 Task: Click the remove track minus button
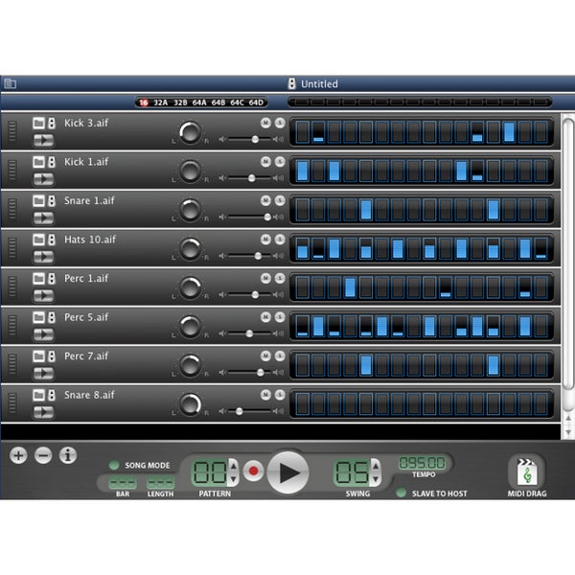coord(43,455)
